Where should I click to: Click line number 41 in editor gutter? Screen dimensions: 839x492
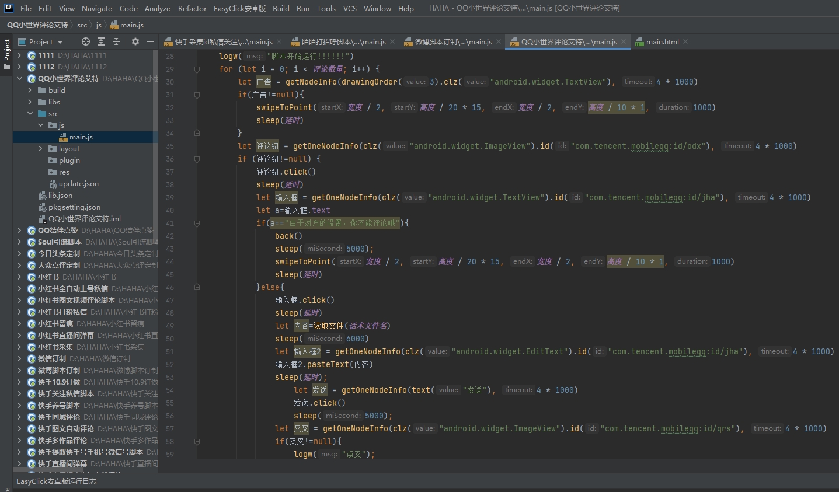170,223
